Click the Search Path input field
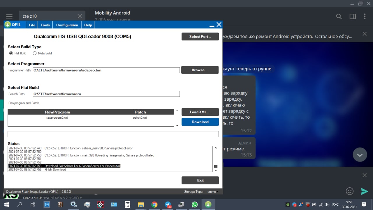This screenshot has height=210, width=373. (106, 94)
